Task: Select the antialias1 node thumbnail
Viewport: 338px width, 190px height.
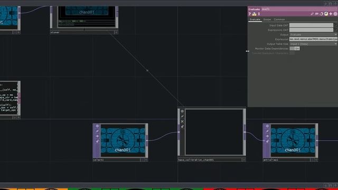Action: [x=293, y=140]
